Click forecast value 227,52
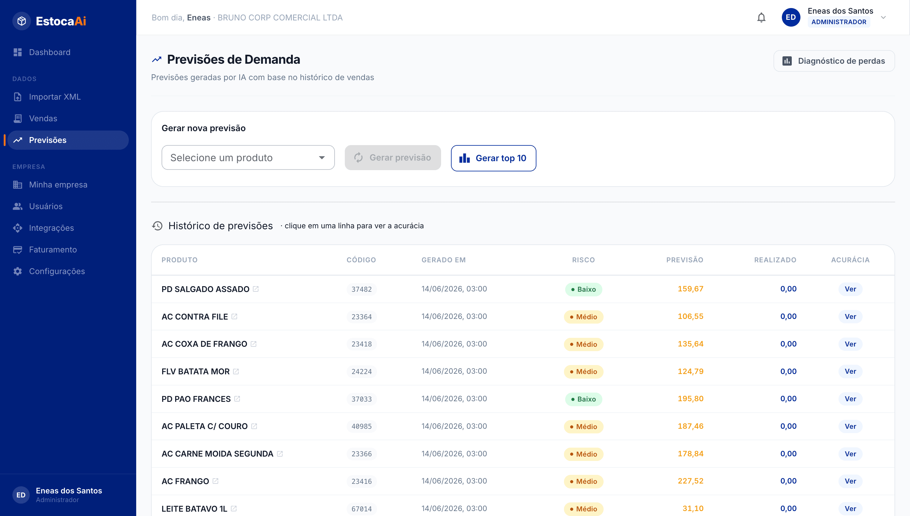Viewport: 910px width, 516px height. pos(690,481)
